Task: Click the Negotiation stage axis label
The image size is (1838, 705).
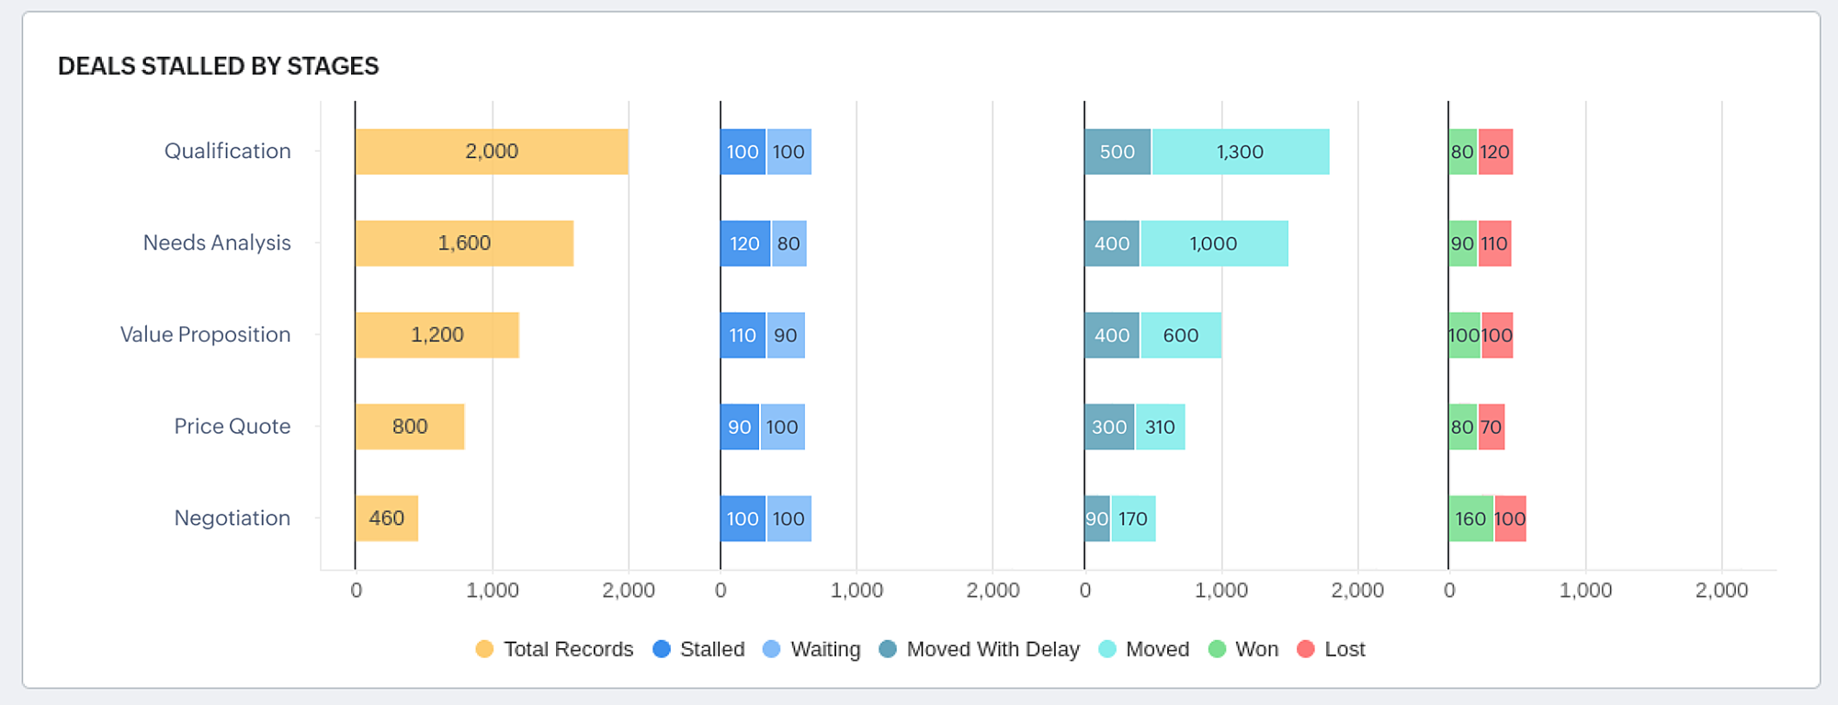Action: coord(233,518)
